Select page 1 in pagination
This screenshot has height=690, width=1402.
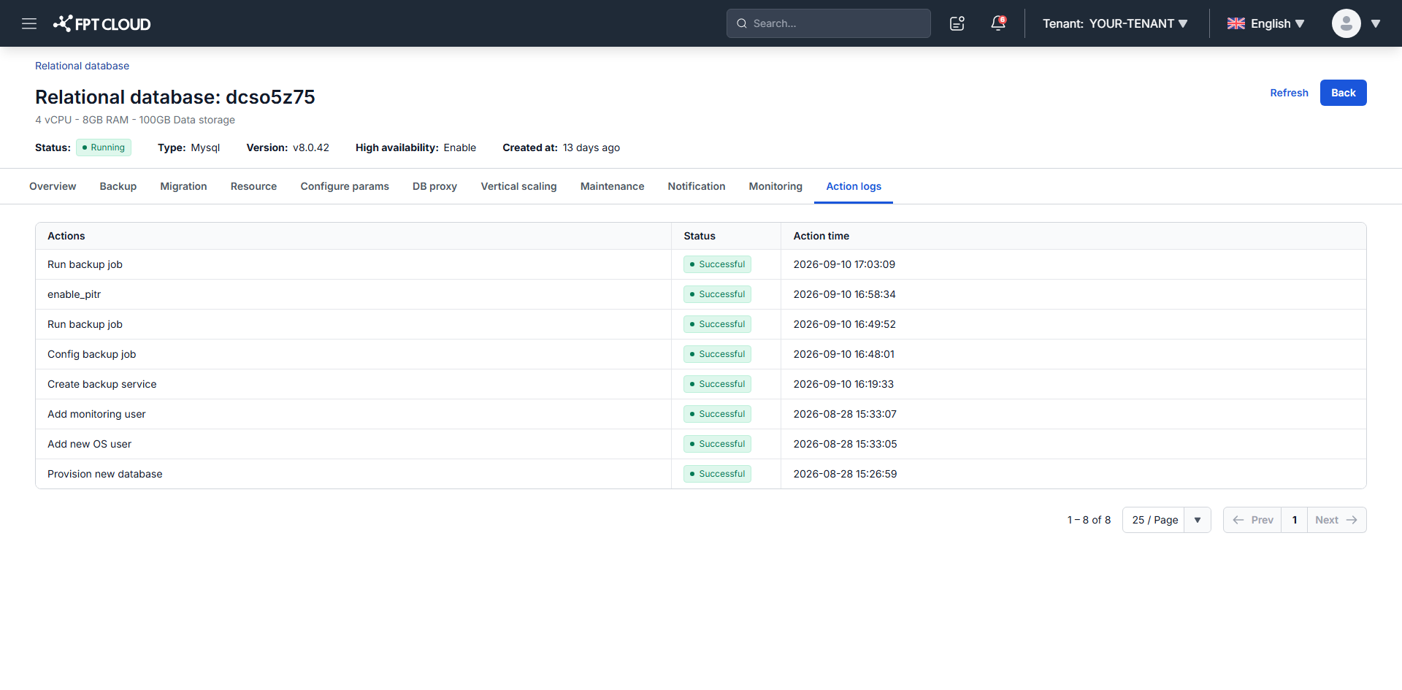(1295, 520)
